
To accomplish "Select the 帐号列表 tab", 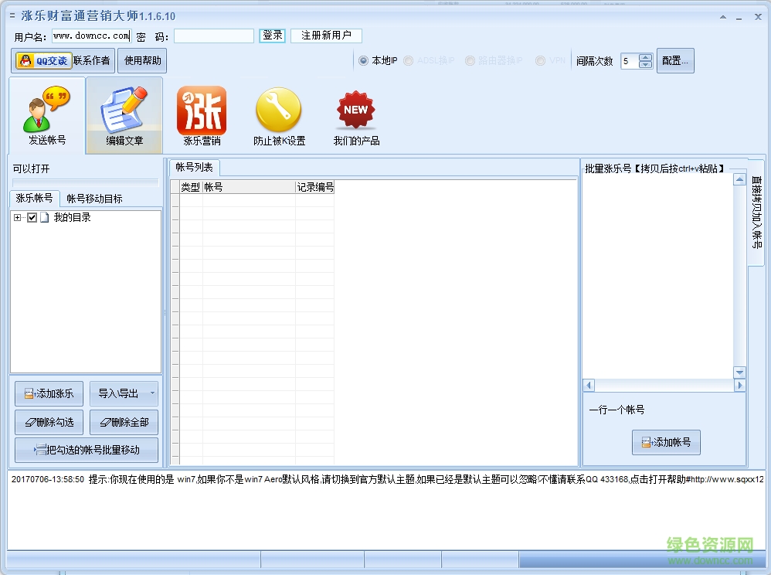I will pyautogui.click(x=195, y=168).
